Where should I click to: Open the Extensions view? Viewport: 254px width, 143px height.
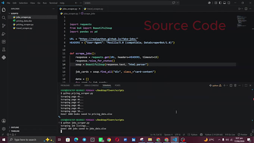pos(4,42)
